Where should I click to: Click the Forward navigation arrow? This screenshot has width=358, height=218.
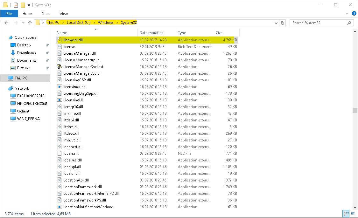click(16, 23)
